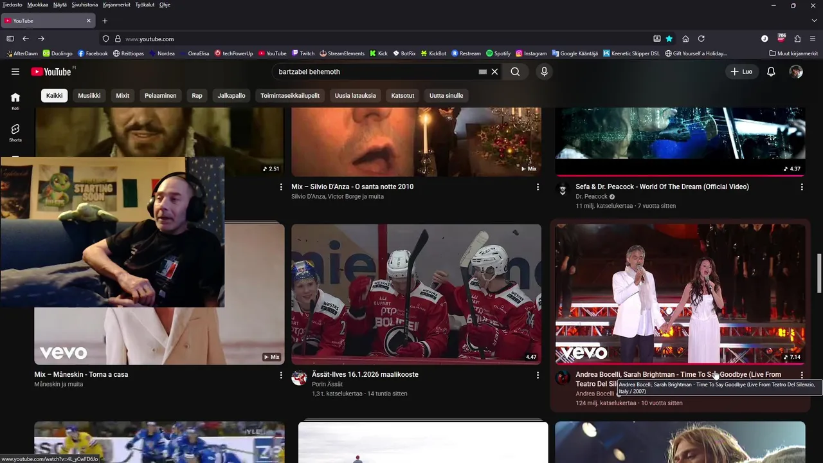Open options for World Of The Dream video

click(x=802, y=187)
